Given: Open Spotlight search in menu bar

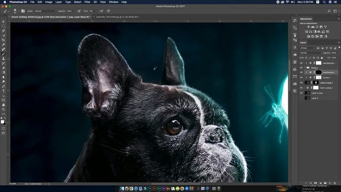Looking at the screenshot, I should pos(324,2).
